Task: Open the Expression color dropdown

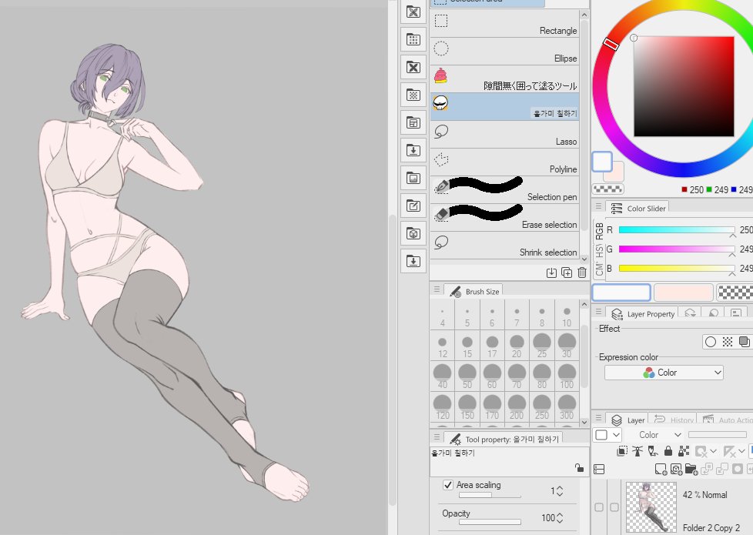Action: [664, 373]
